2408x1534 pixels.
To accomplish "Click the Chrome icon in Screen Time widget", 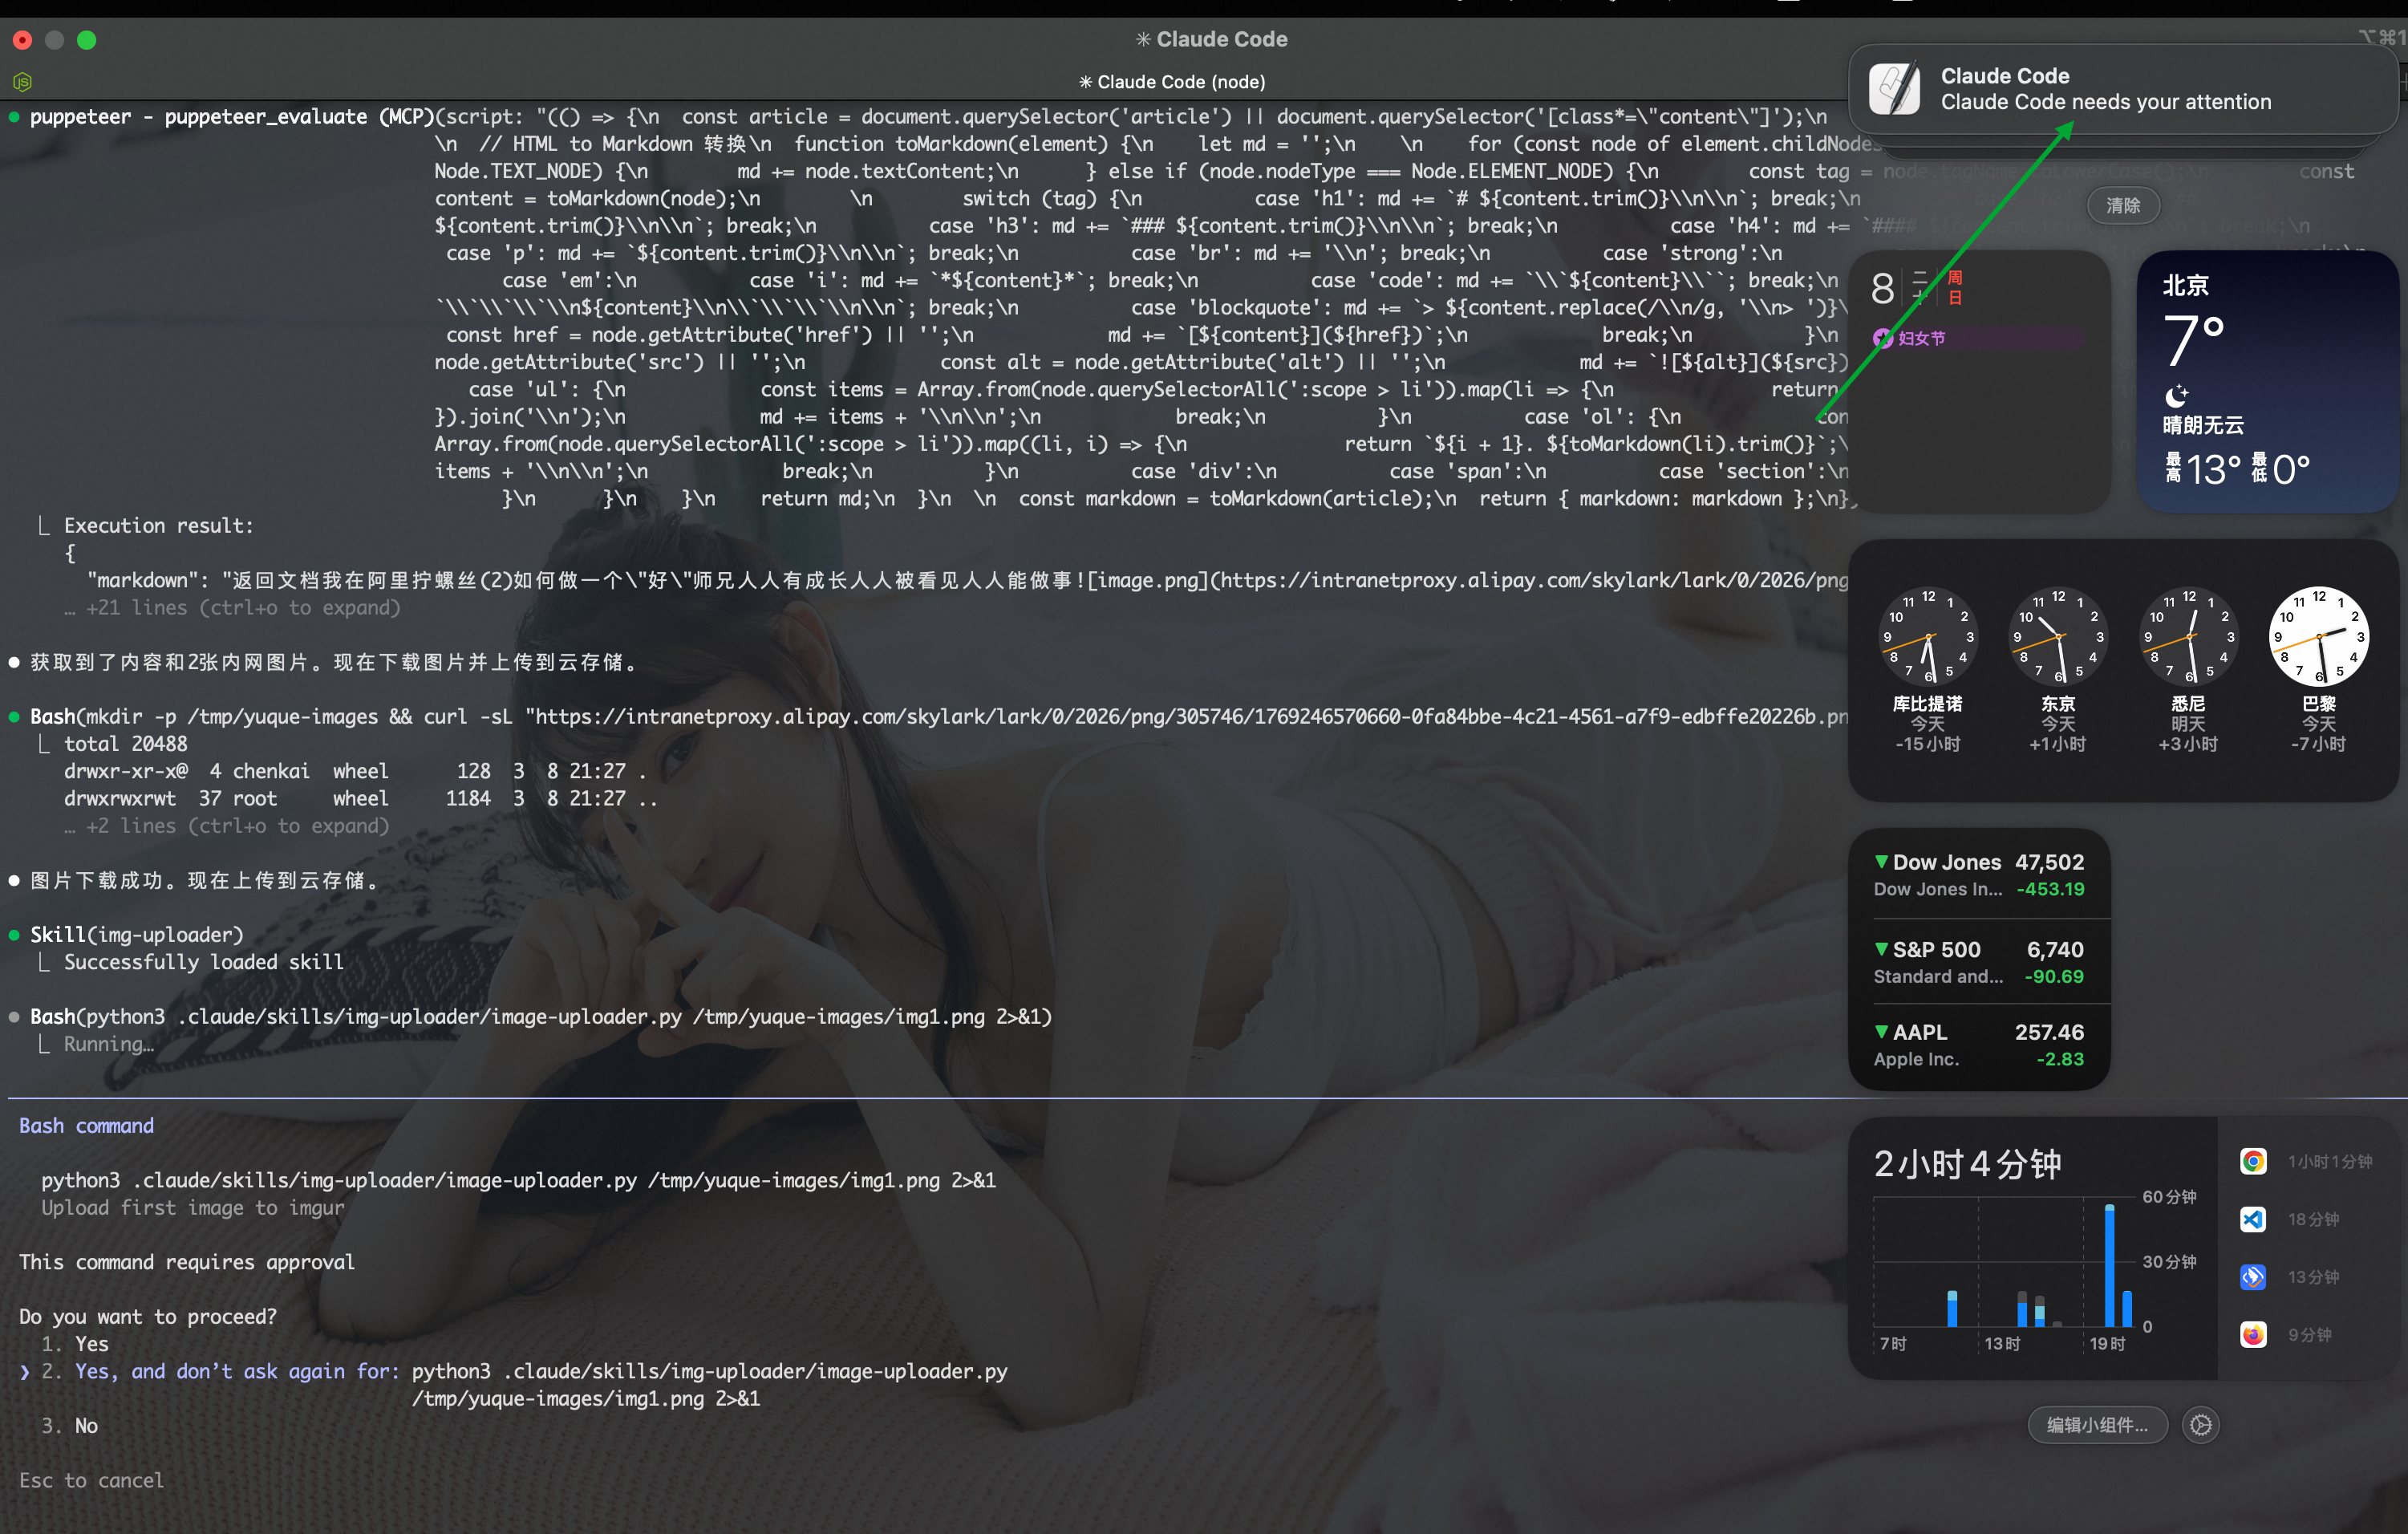I will click(x=2253, y=1161).
